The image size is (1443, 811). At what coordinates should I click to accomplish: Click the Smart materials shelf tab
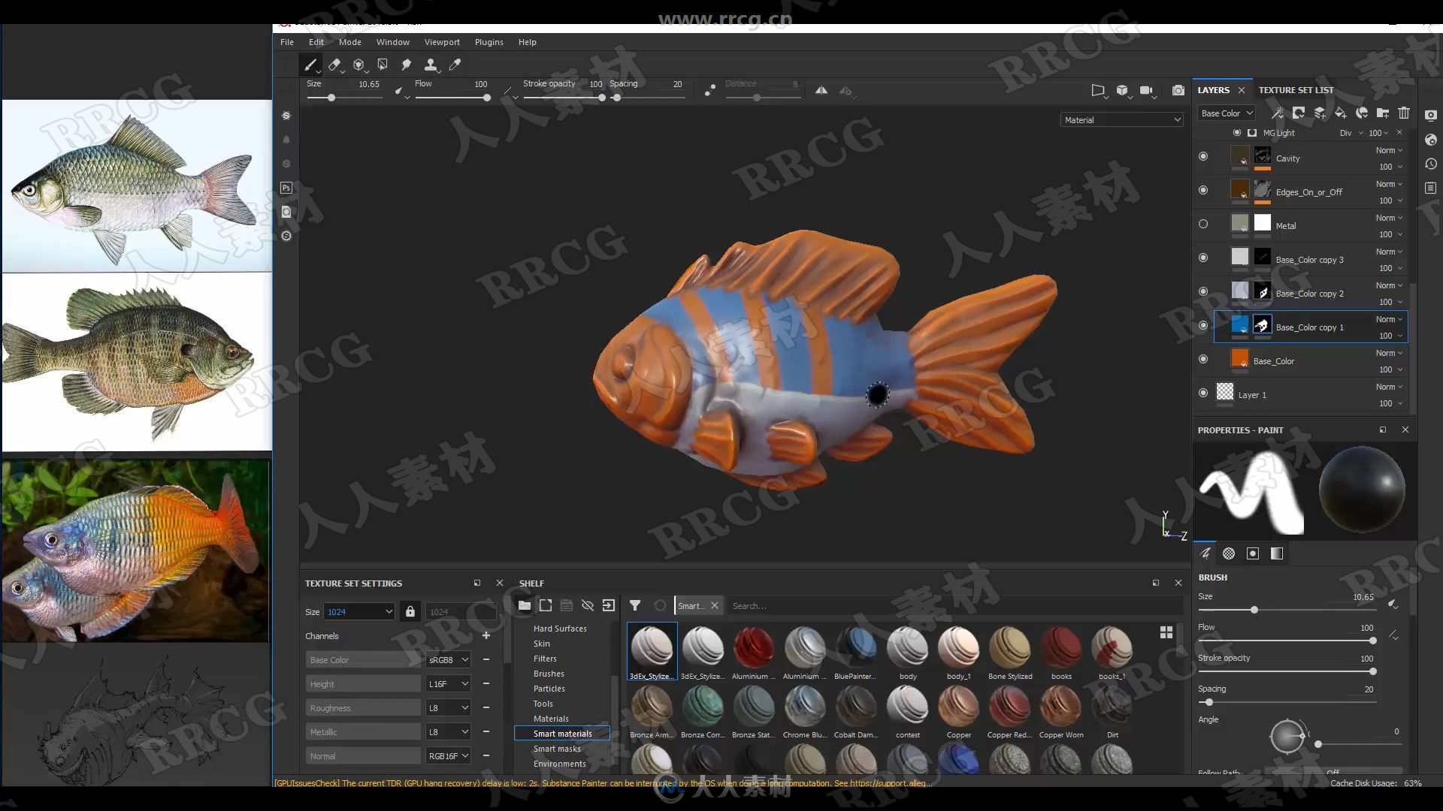(563, 733)
